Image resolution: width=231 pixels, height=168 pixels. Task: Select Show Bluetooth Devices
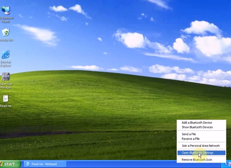point(201,127)
